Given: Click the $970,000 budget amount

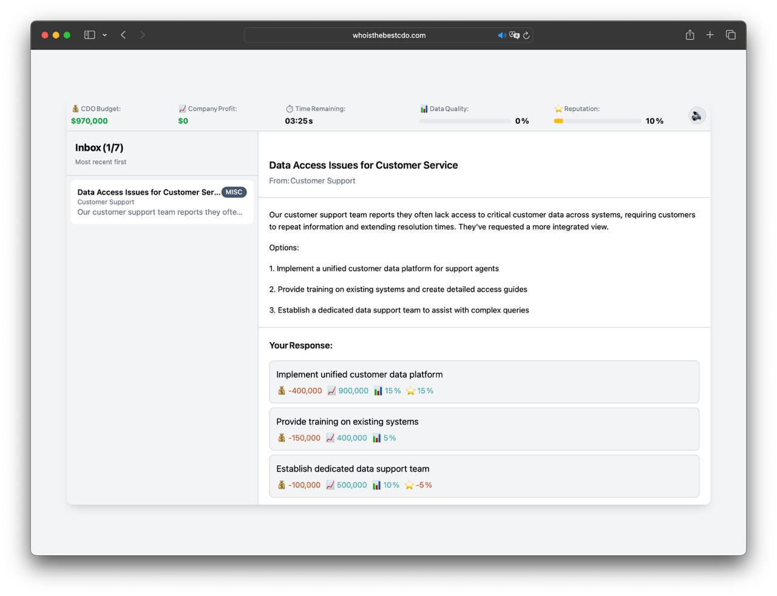Looking at the screenshot, I should (x=89, y=121).
